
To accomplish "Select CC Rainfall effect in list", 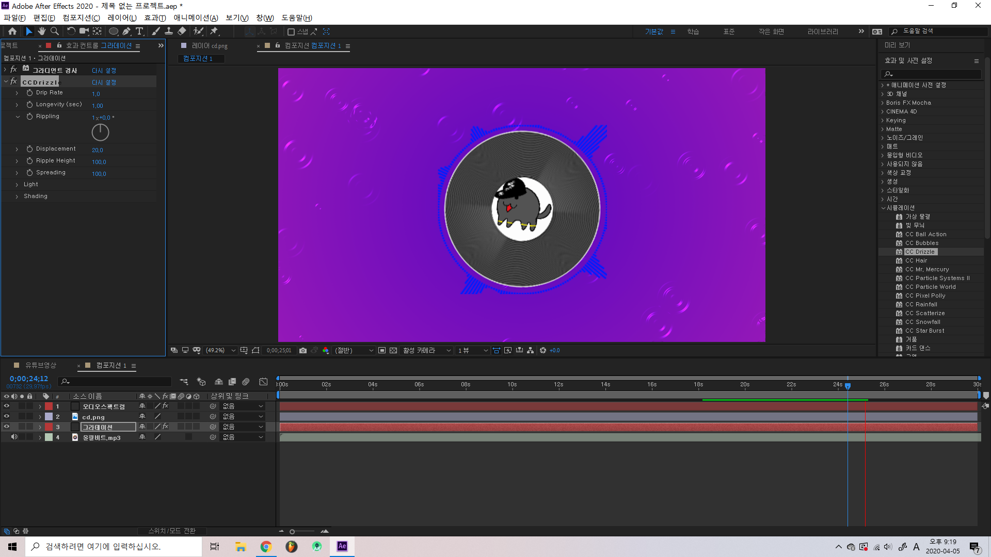I will click(921, 305).
